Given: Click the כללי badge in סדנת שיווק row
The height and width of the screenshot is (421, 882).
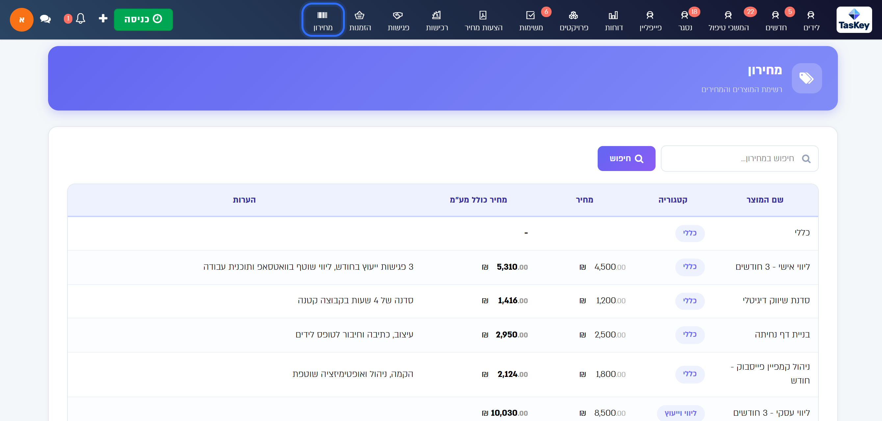Looking at the screenshot, I should tap(689, 301).
